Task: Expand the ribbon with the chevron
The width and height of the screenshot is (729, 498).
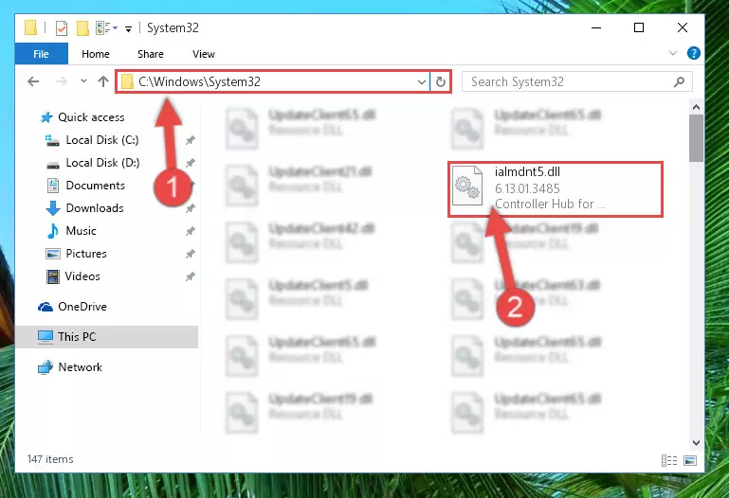Action: click(x=673, y=53)
